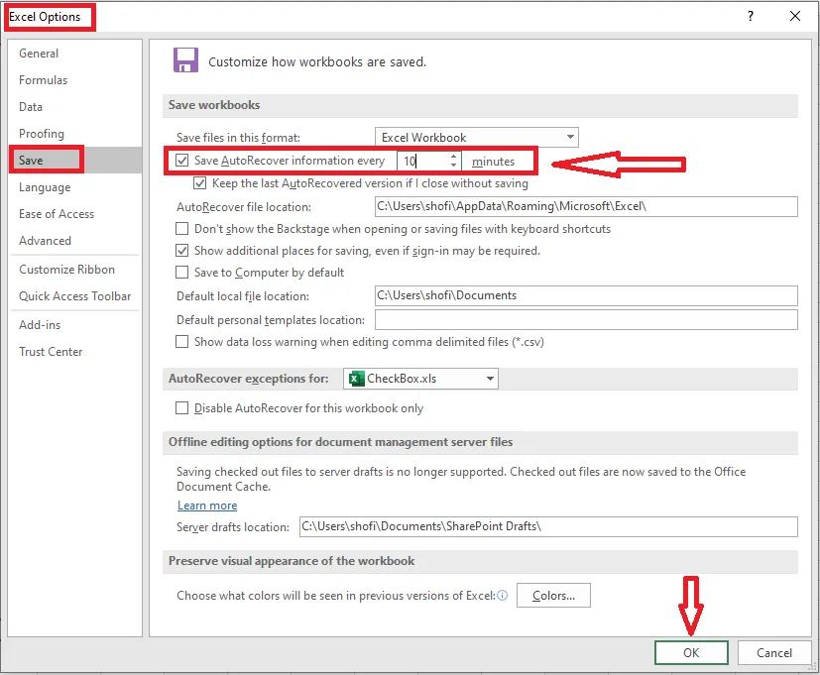Click the question mark help button
The width and height of the screenshot is (820, 675).
click(751, 16)
